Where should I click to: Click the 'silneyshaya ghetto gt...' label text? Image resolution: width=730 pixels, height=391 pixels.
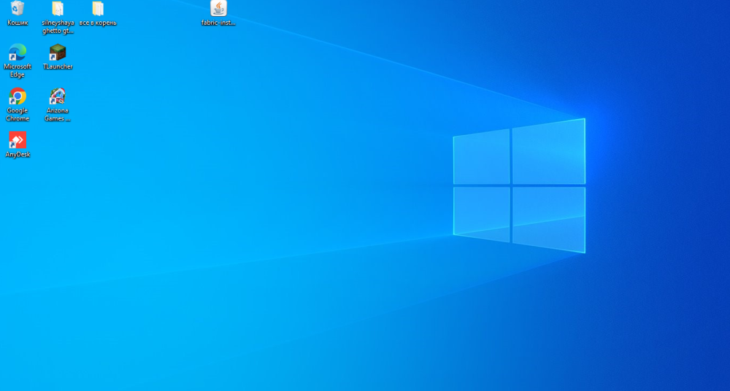[x=58, y=26]
